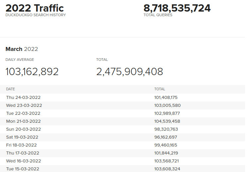Click the 'DATE' column header
This screenshot has height=172, width=247.
point(10,89)
